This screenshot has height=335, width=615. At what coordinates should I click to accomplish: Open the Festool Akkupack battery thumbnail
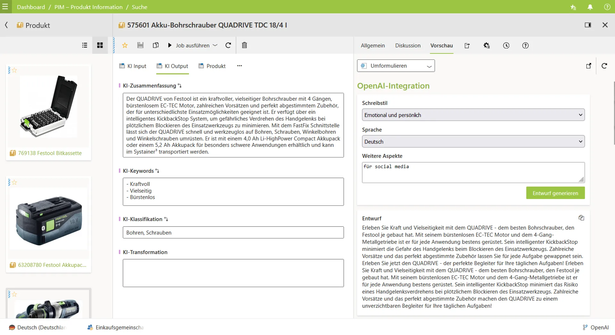[48, 219]
